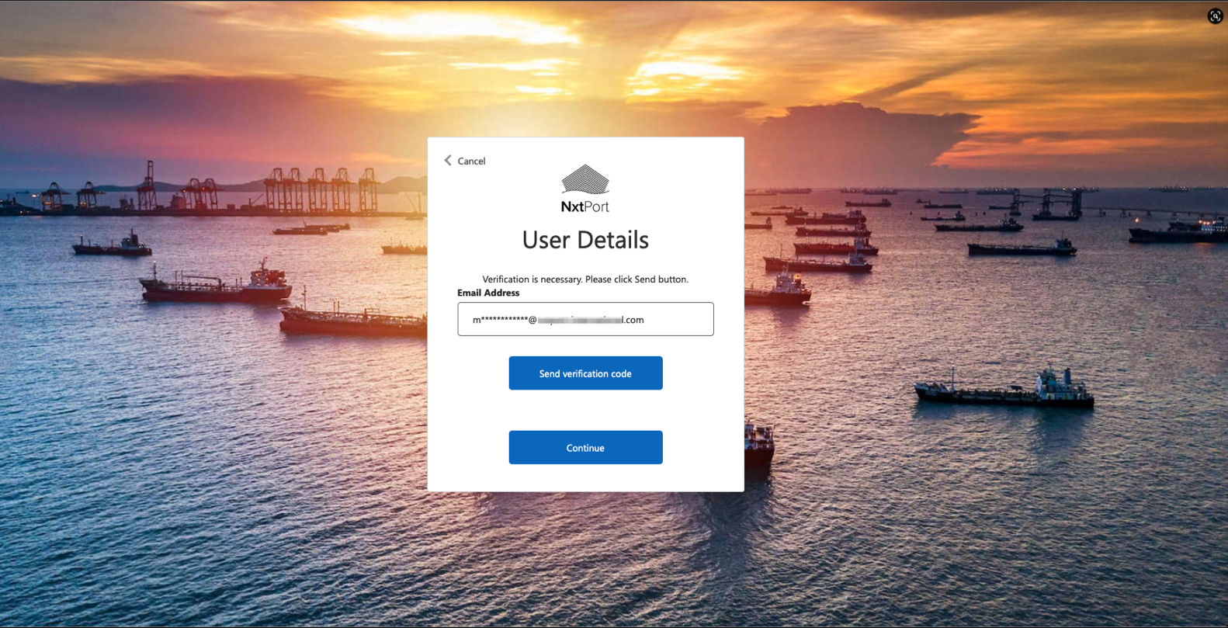Click the verification instruction message
This screenshot has height=628, width=1228.
click(x=585, y=279)
